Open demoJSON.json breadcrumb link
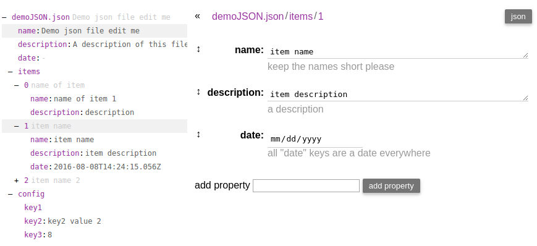The image size is (537, 246). [248, 16]
